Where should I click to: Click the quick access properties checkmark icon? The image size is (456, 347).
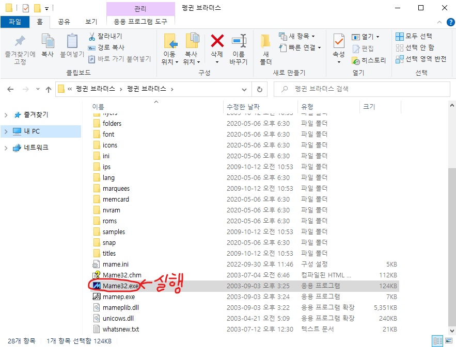point(26,8)
